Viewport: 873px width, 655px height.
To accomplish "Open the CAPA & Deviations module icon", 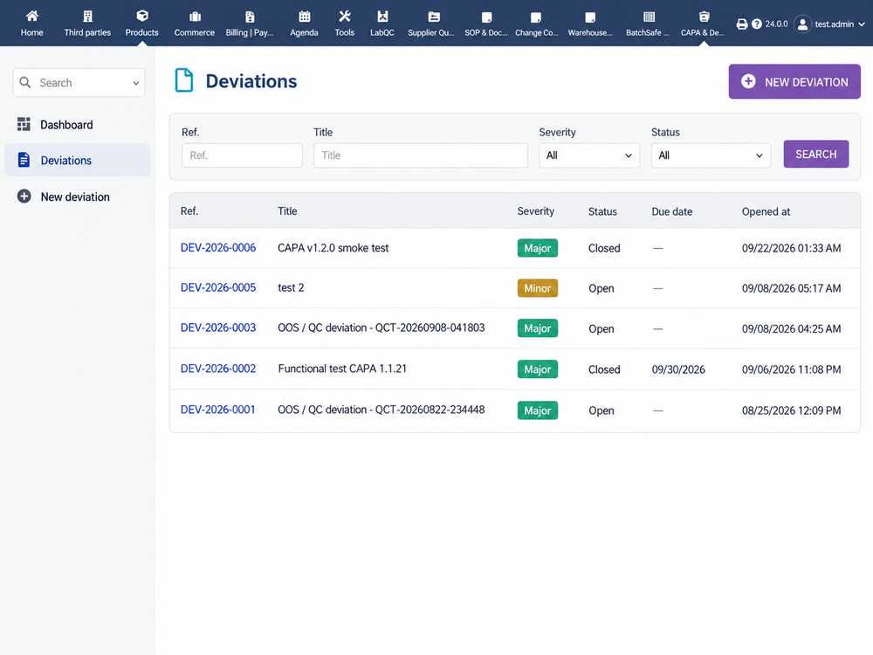I will pos(704,17).
